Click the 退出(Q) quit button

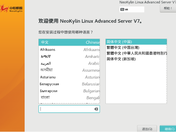pos(147,129)
